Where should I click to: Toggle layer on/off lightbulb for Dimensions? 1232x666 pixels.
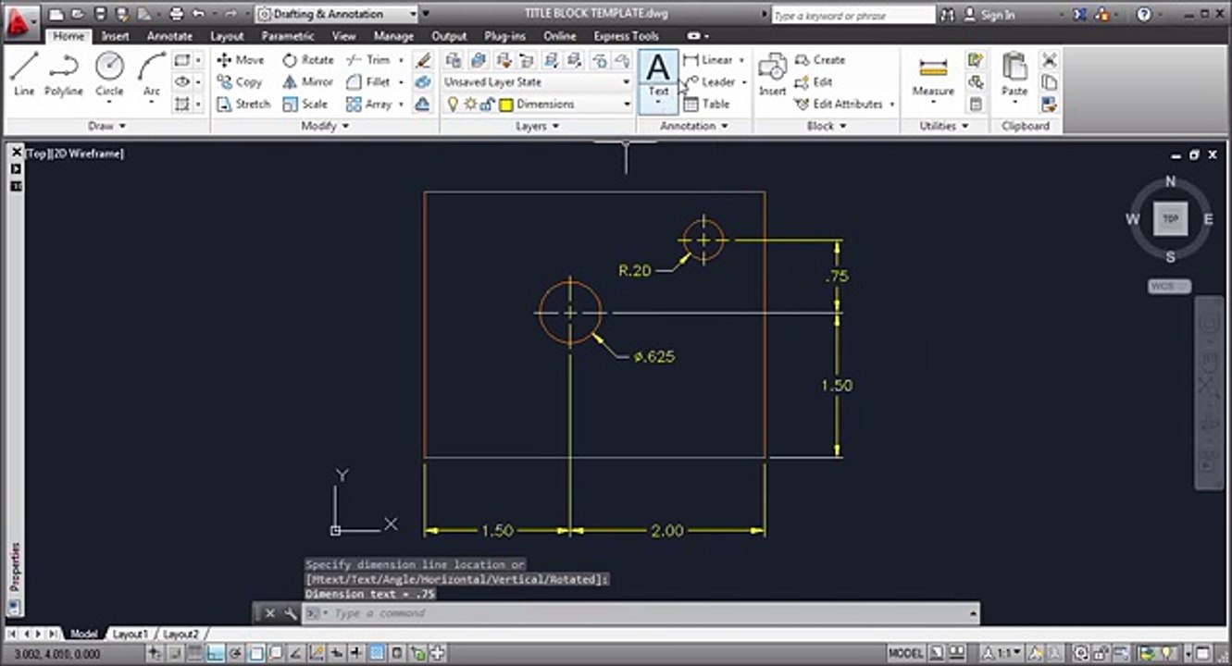click(453, 104)
